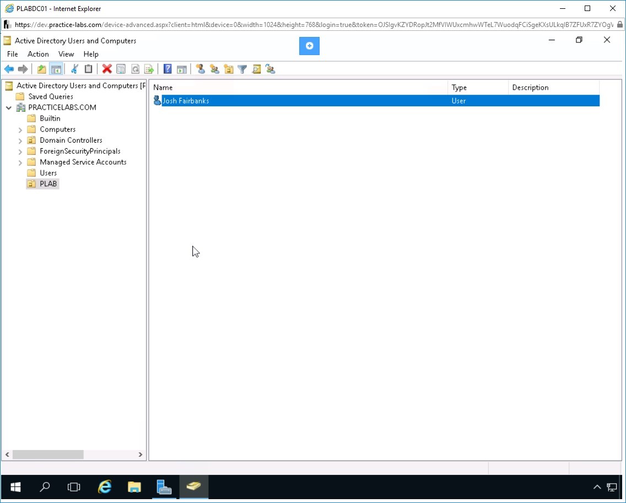
Task: Click the Cut scissors icon
Action: tap(74, 69)
